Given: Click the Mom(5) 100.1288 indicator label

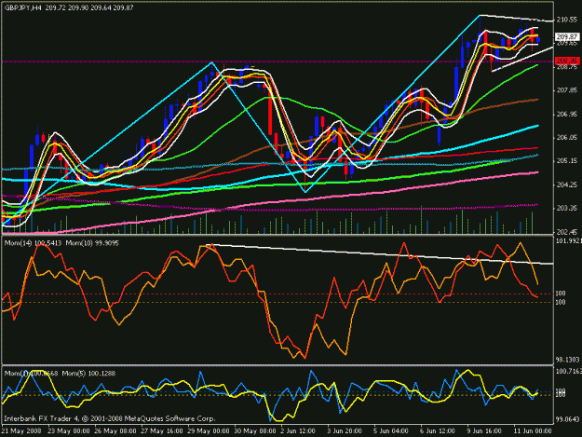Looking at the screenshot, I should 88,373.
